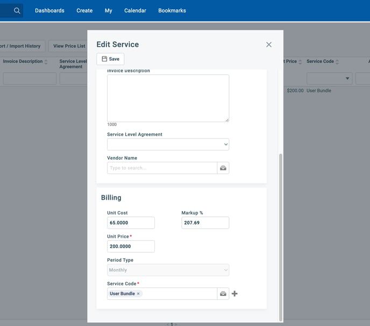This screenshot has height=326, width=370.
Task: Click the Invoice Description filter box
Action: [x=30, y=78]
